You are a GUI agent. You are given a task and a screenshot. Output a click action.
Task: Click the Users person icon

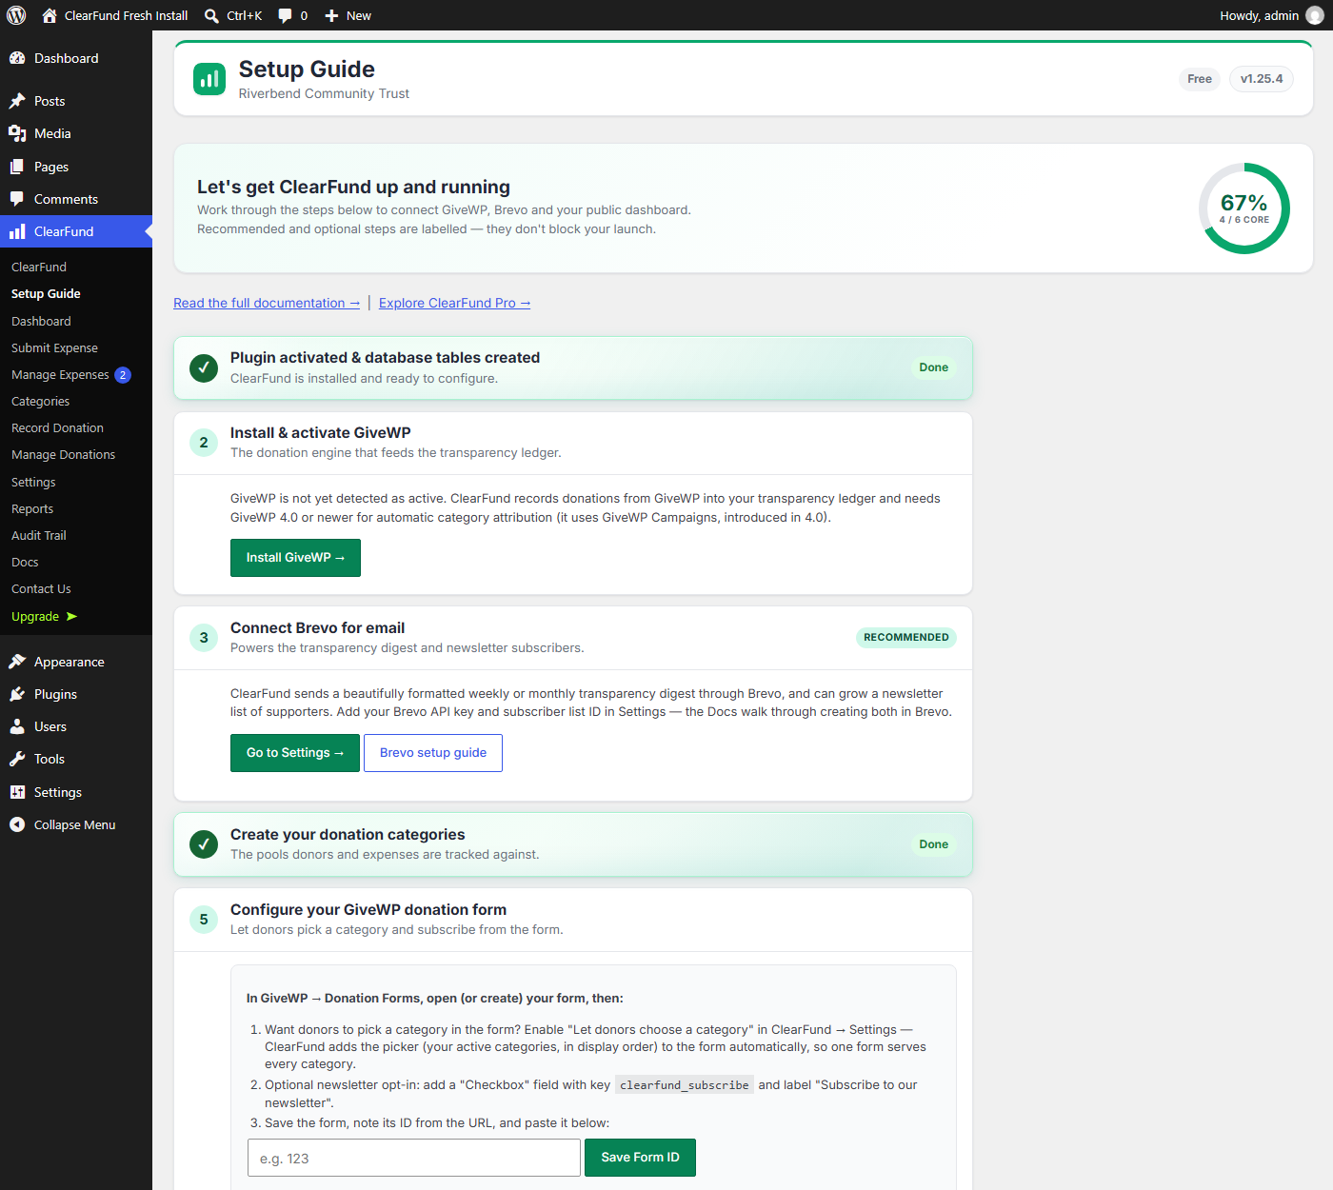pos(17,726)
